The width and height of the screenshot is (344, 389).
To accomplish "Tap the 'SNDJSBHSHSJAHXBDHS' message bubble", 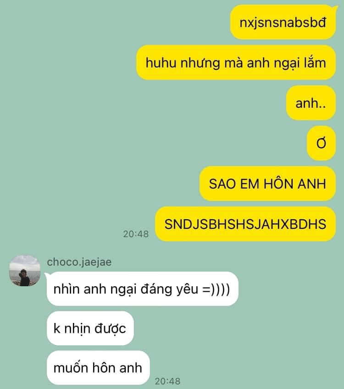I will click(x=245, y=224).
